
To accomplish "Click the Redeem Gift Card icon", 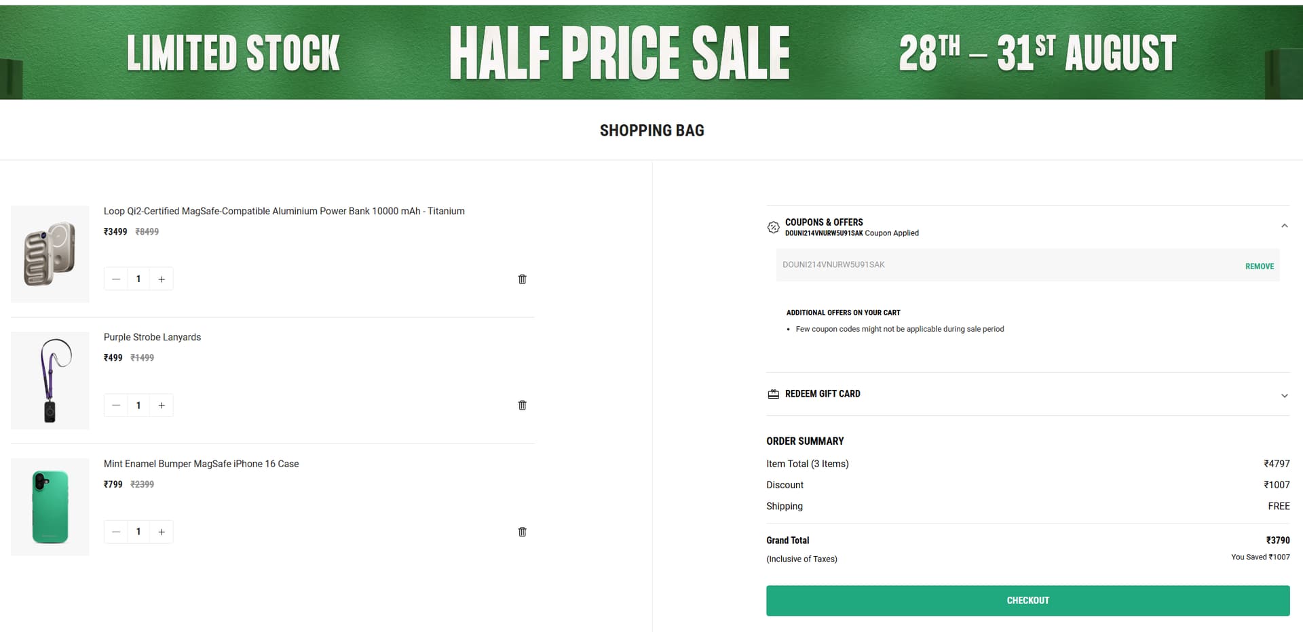I will (773, 394).
